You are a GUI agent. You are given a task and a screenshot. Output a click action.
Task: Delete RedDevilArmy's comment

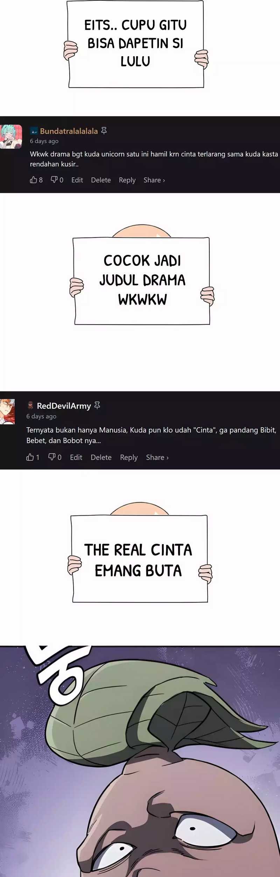(101, 457)
